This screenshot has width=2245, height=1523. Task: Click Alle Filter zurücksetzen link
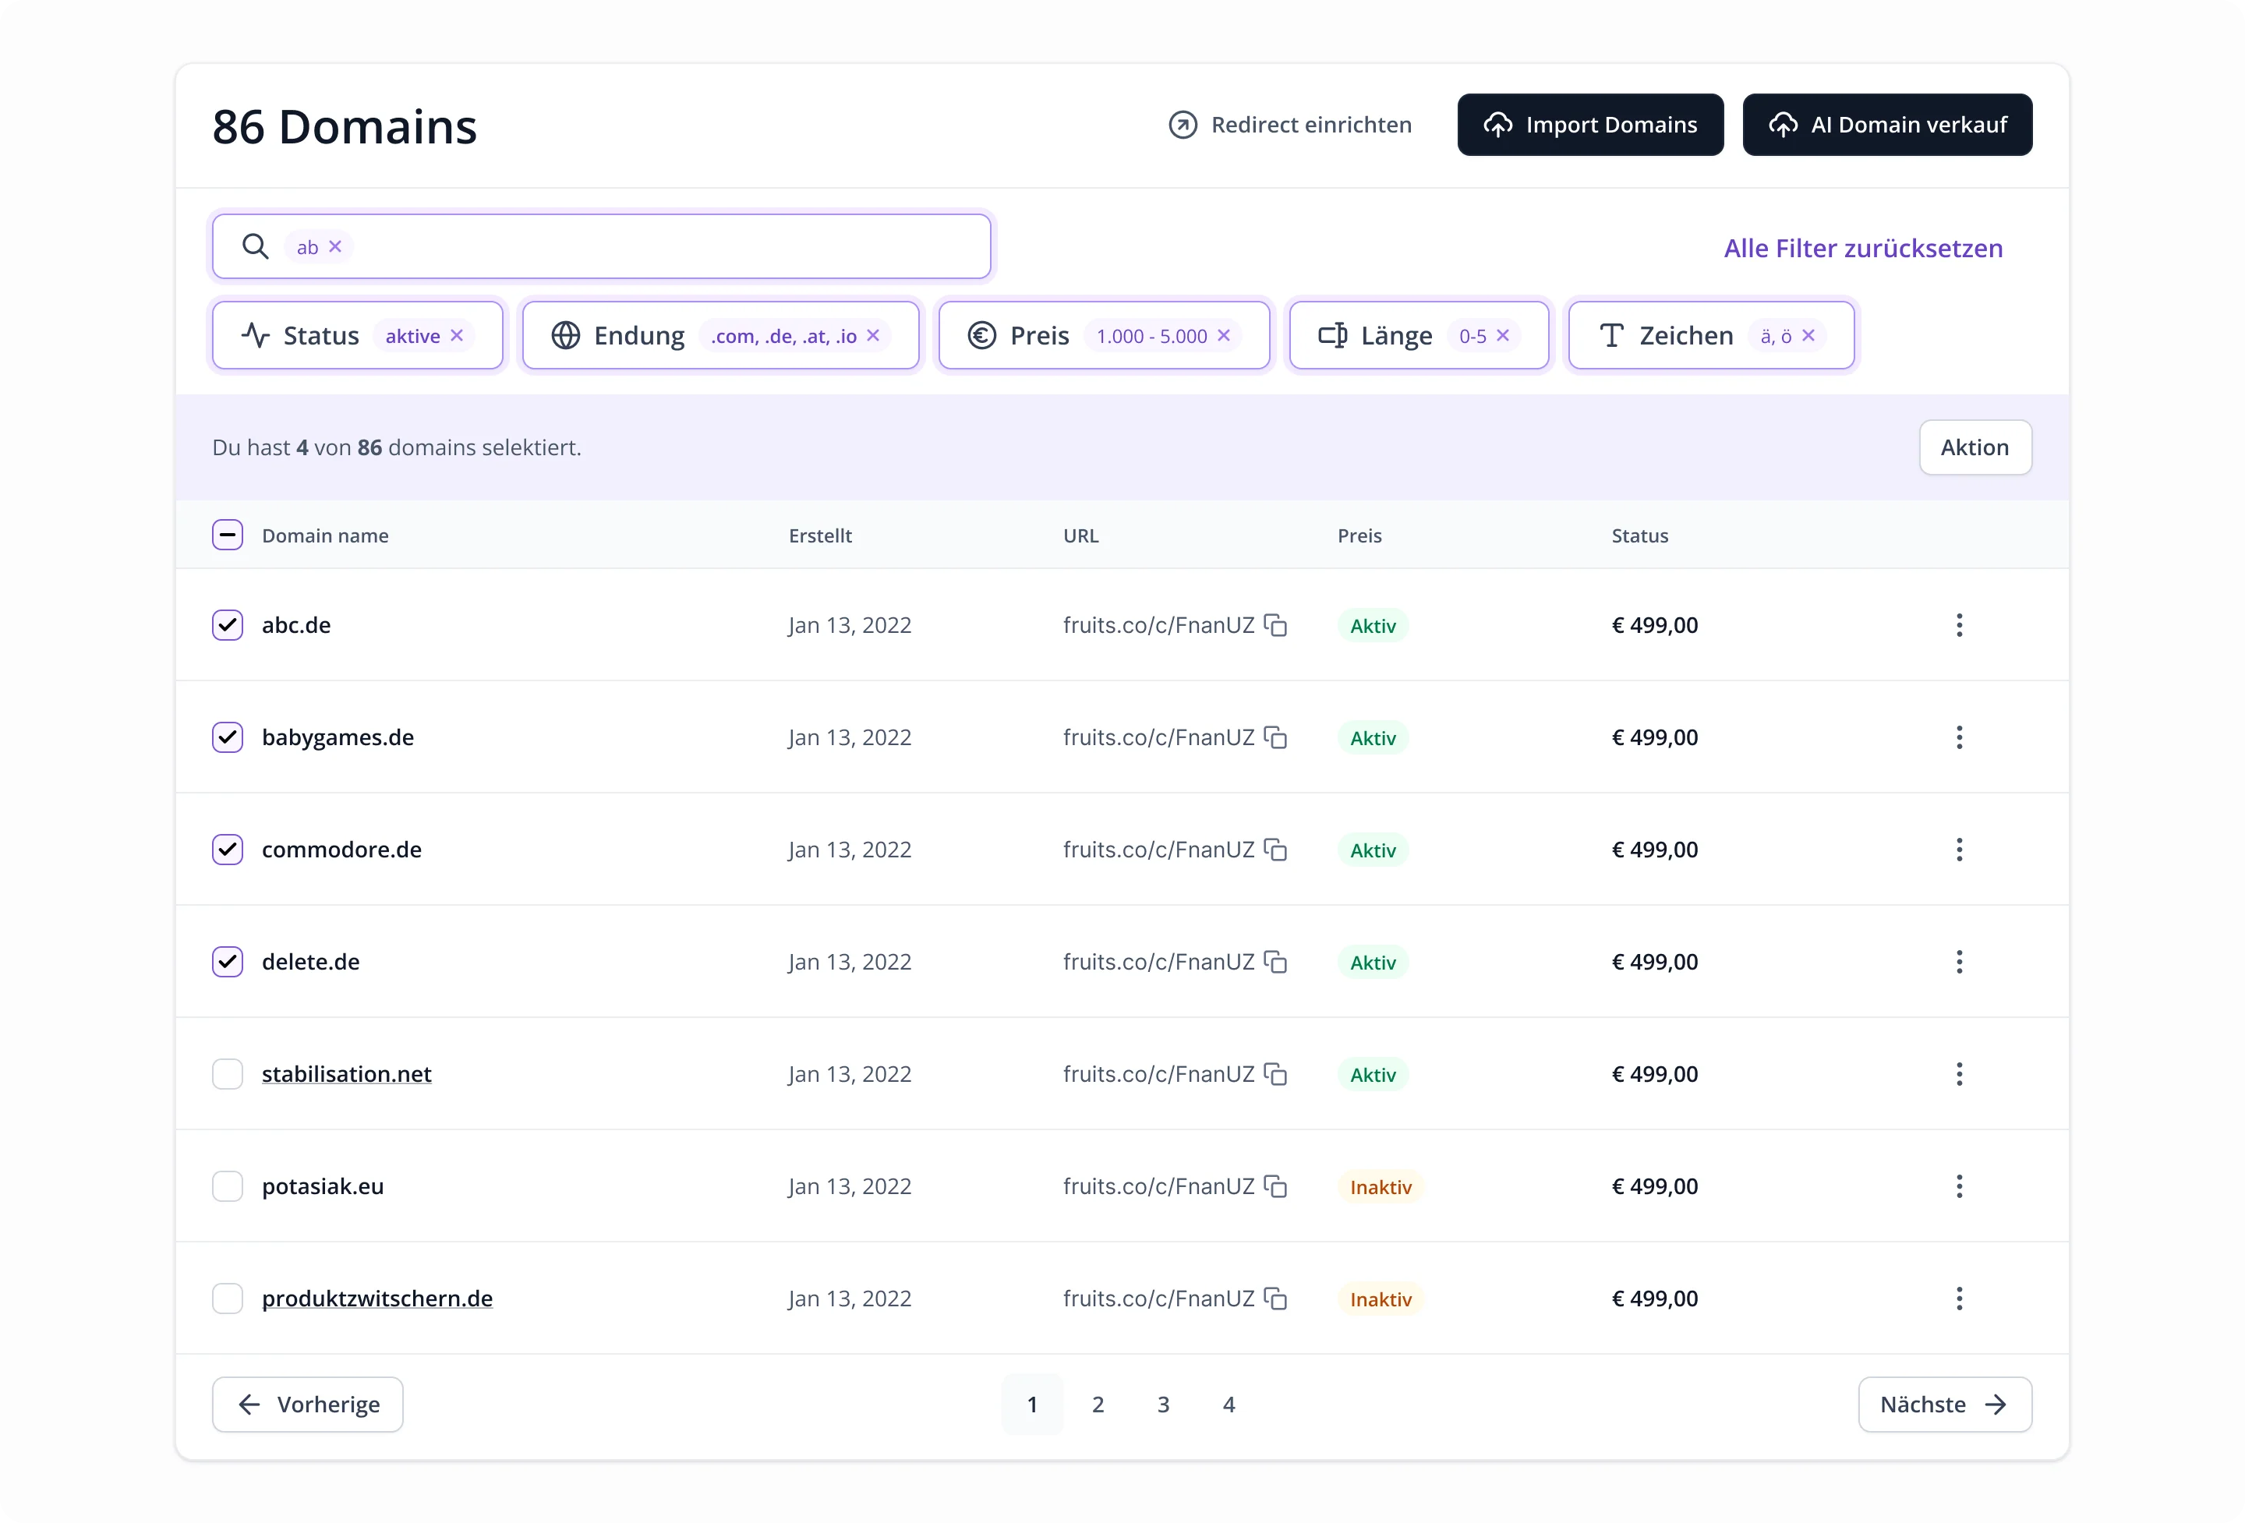[1862, 248]
